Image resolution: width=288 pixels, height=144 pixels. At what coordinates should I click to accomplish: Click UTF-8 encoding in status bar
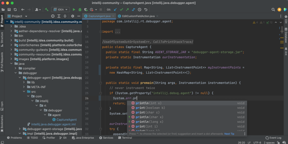tap(257, 143)
